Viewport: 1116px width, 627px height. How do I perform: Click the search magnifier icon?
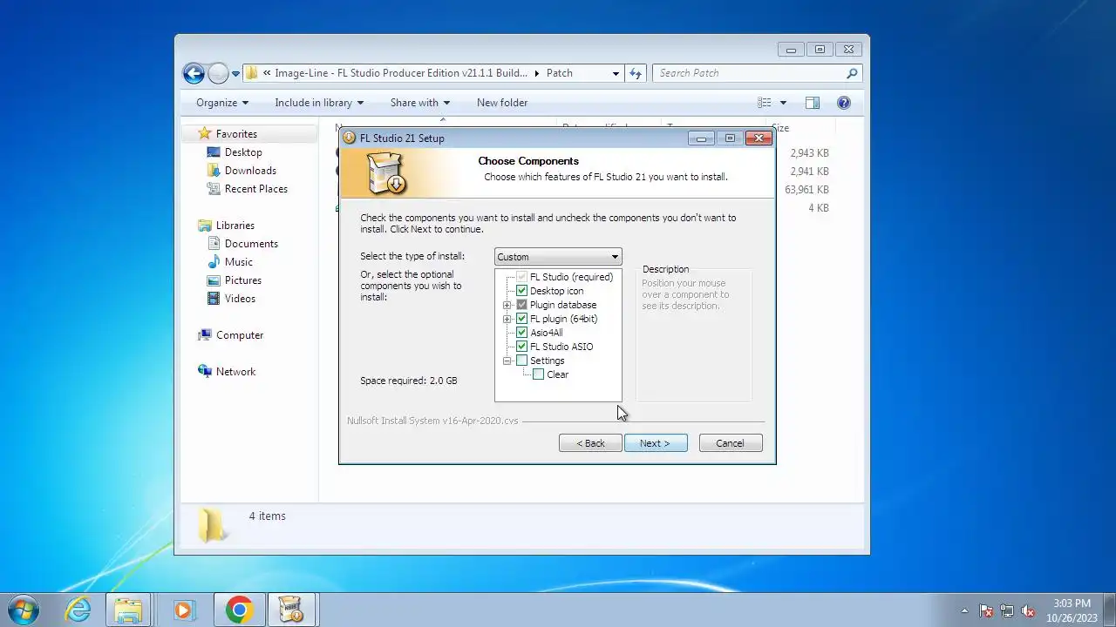852,73
